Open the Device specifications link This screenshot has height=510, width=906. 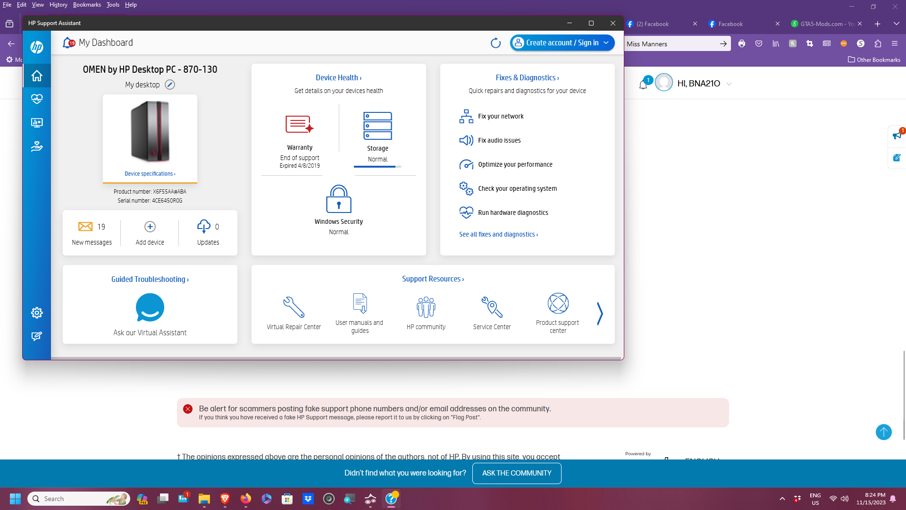tap(150, 173)
